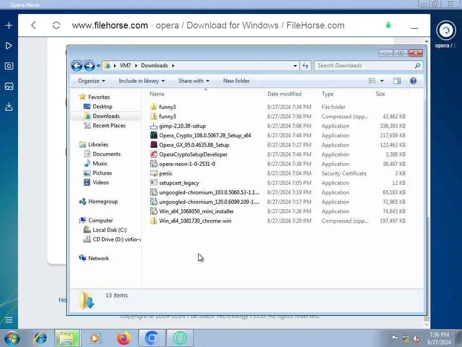This screenshot has width=462, height=347.
Task: Select the funny3 File folder row
Action: pyautogui.click(x=278, y=107)
